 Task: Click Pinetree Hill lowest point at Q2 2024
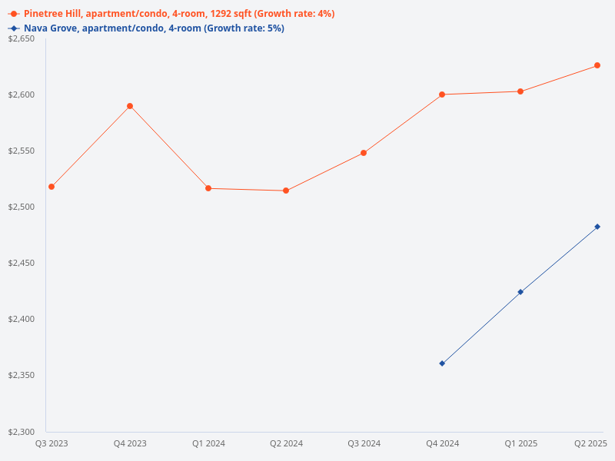286,191
